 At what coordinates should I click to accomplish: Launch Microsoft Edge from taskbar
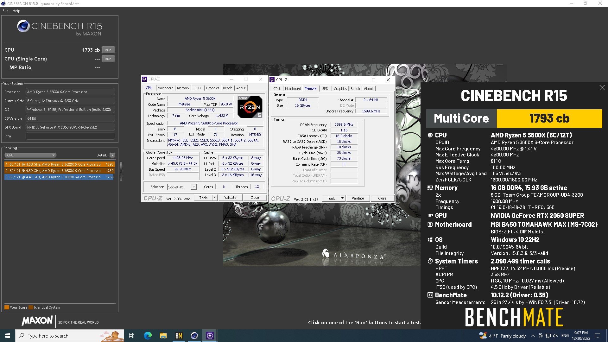point(148,336)
